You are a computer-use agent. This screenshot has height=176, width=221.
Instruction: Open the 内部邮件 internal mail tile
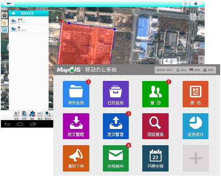coord(116,158)
